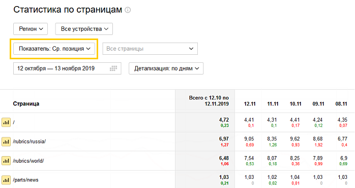Screen dimensions: 355x188
Task: Click the date range field 12 октября — 13 ноября 2019
Action: [x=67, y=68]
